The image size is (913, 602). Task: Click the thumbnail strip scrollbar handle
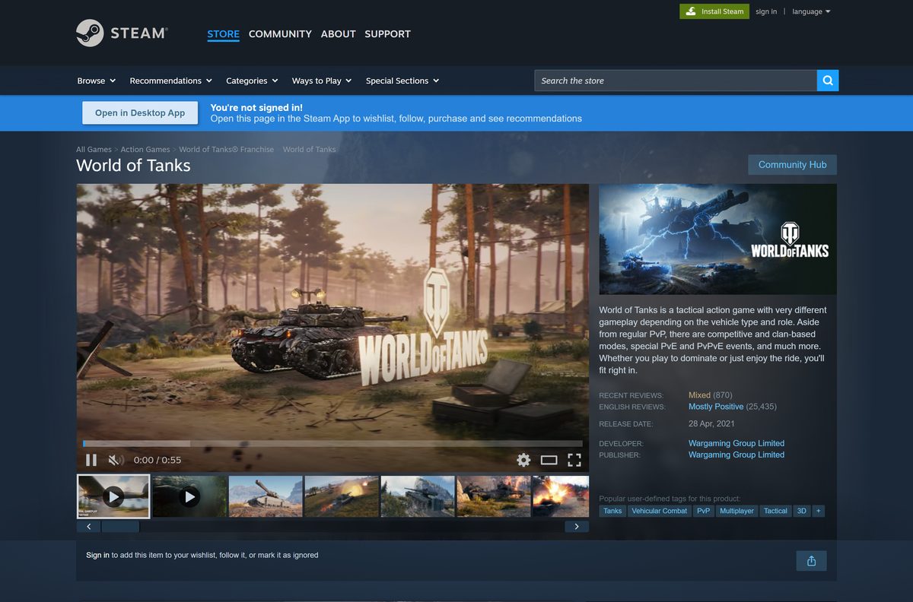(x=120, y=526)
